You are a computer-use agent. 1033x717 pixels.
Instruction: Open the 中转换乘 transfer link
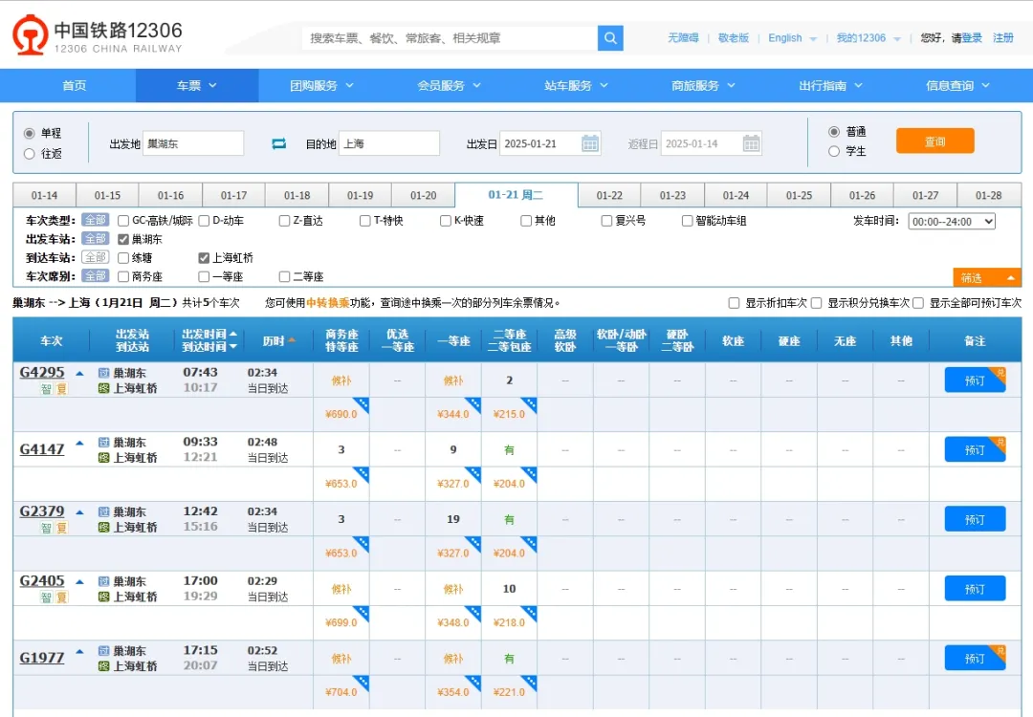coord(327,303)
